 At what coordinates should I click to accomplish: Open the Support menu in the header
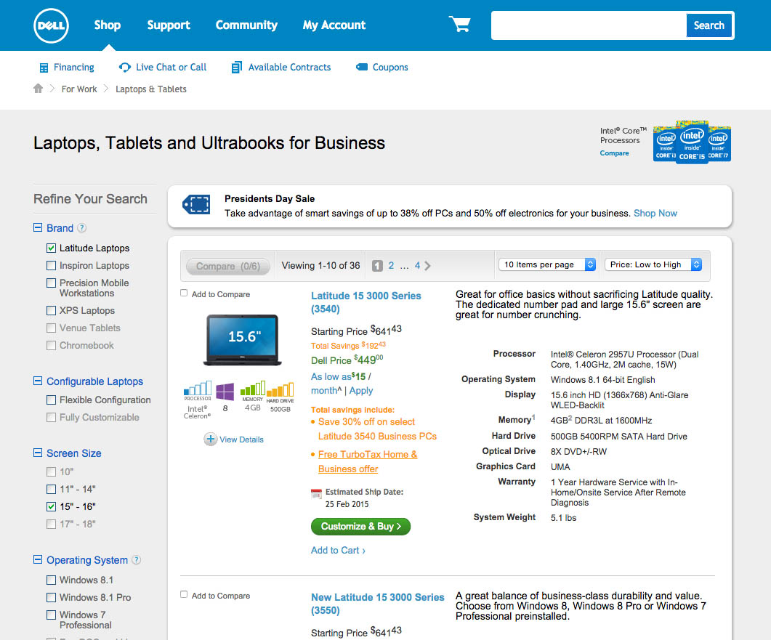pos(168,25)
